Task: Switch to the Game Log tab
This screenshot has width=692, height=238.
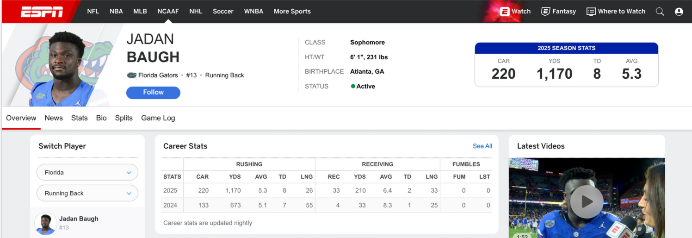Action: pos(158,118)
